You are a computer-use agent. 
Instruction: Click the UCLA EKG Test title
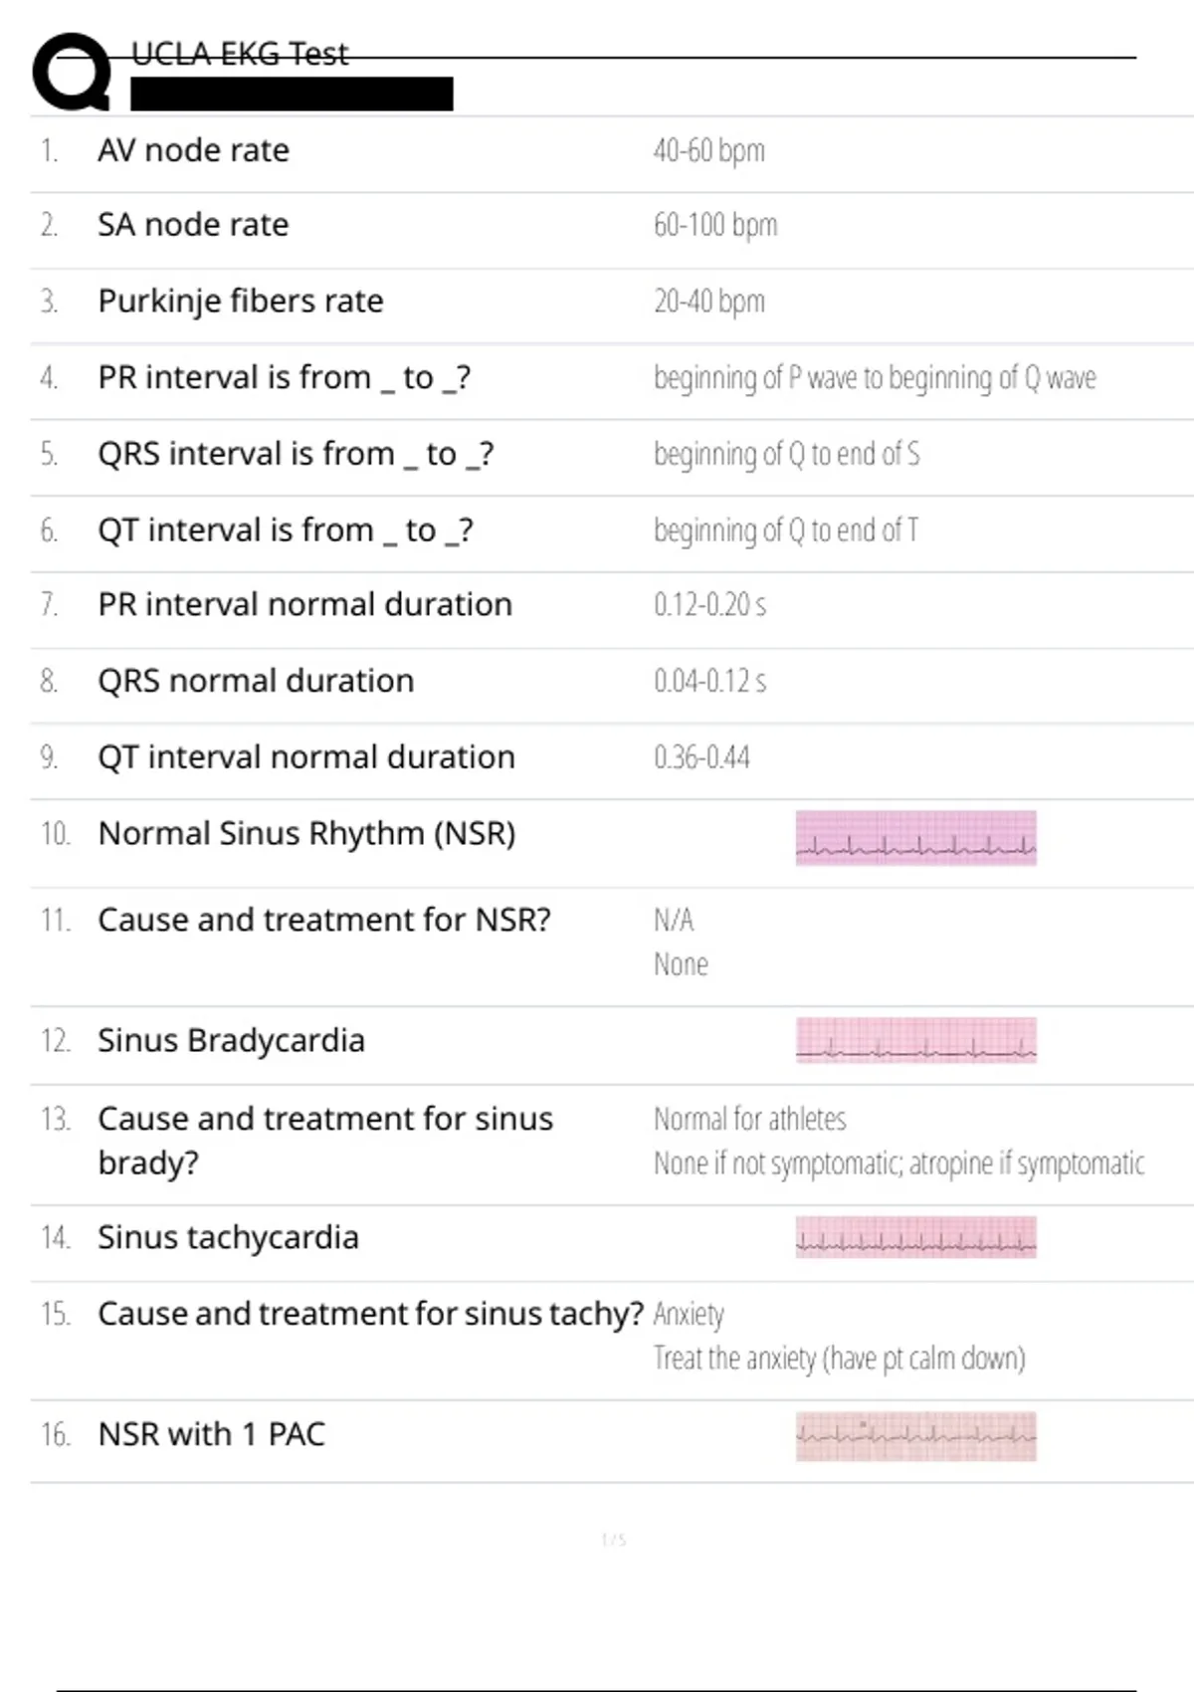[x=240, y=54]
